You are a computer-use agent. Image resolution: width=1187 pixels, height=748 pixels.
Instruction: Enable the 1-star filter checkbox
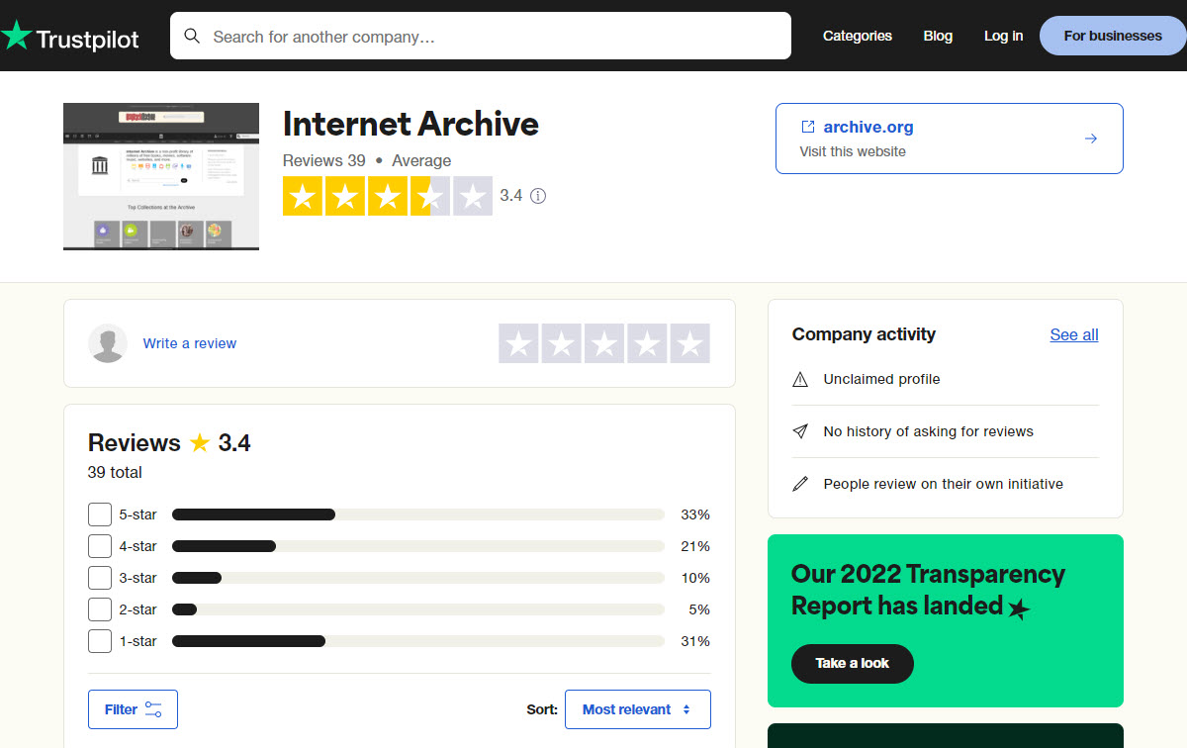pyautogui.click(x=100, y=641)
